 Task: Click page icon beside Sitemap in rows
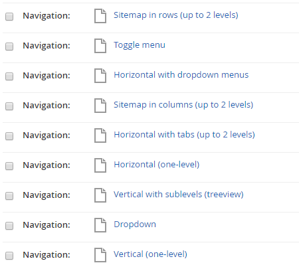[x=100, y=16]
